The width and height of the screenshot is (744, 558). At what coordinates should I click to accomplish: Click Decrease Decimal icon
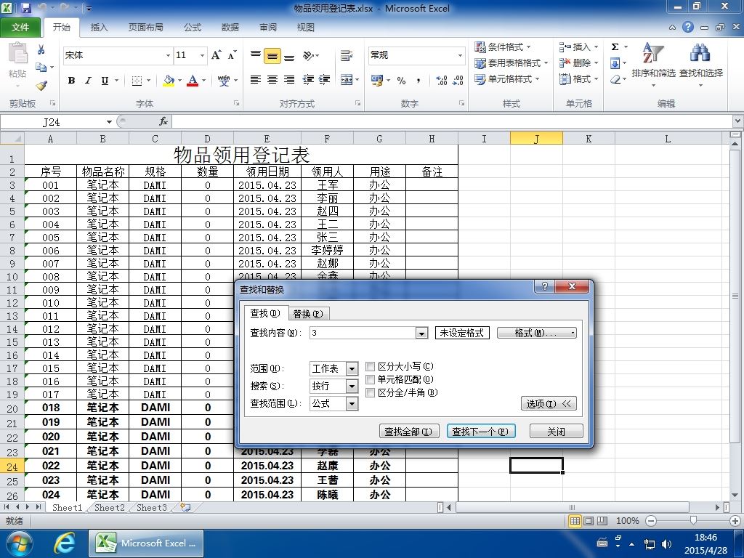click(x=458, y=81)
